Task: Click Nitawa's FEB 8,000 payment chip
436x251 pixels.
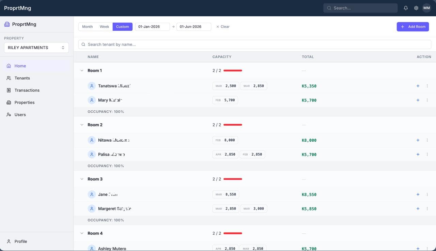Action: [x=225, y=140]
